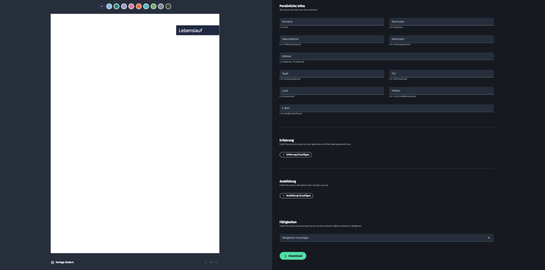
Task: Choose the light blue color swatch
Action: [x=109, y=6]
